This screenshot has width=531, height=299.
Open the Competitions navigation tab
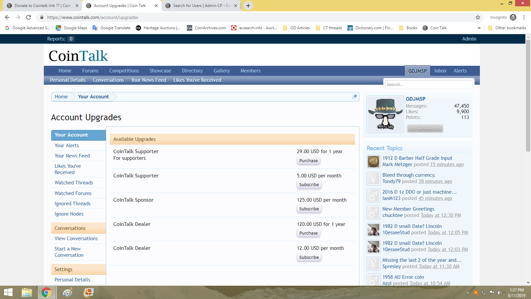[124, 71]
